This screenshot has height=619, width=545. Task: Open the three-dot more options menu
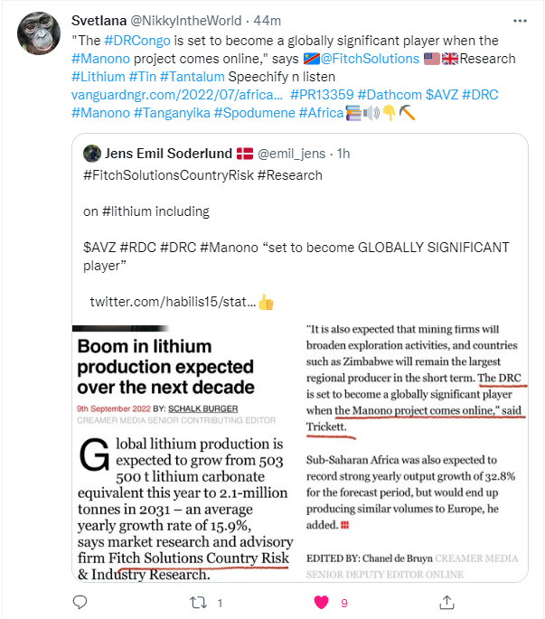520,21
